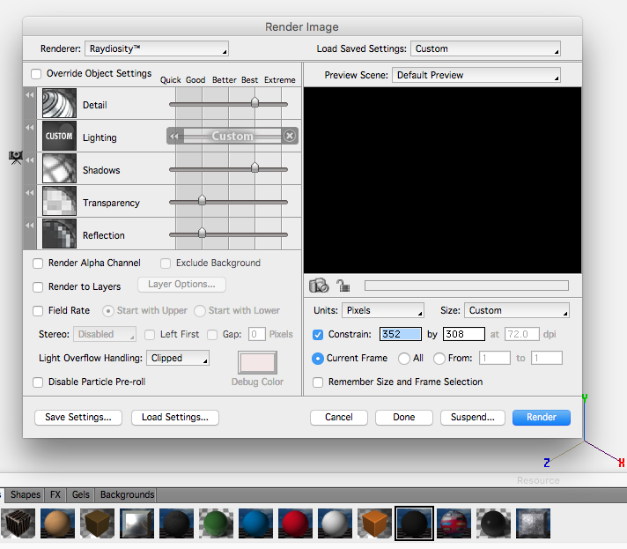627x549 pixels.
Task: Click the Suspend button
Action: [x=473, y=418]
